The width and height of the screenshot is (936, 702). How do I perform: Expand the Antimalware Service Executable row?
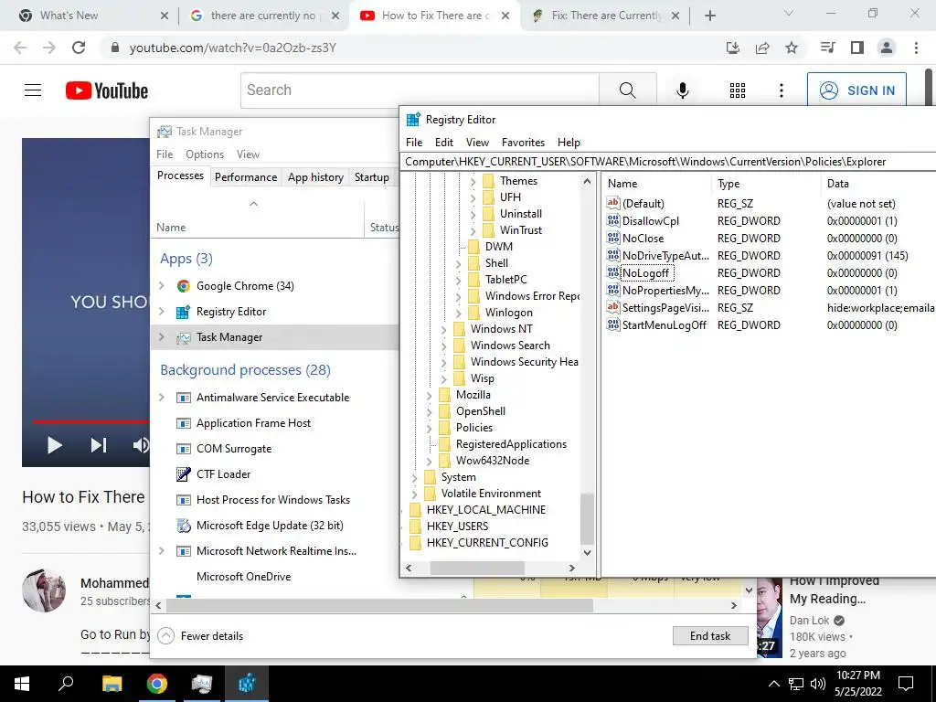click(x=161, y=398)
